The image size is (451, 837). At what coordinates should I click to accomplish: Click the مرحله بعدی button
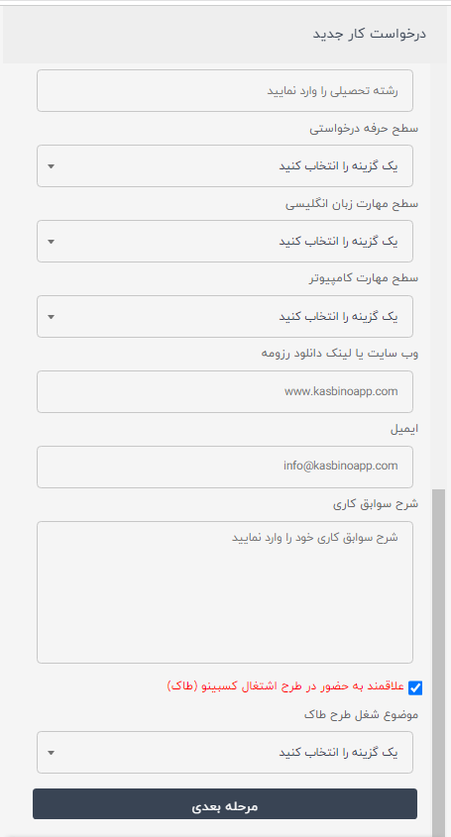pyautogui.click(x=225, y=804)
